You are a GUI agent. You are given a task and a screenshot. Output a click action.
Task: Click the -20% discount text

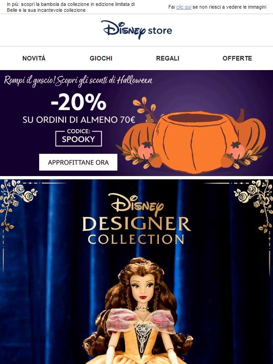coord(78,101)
